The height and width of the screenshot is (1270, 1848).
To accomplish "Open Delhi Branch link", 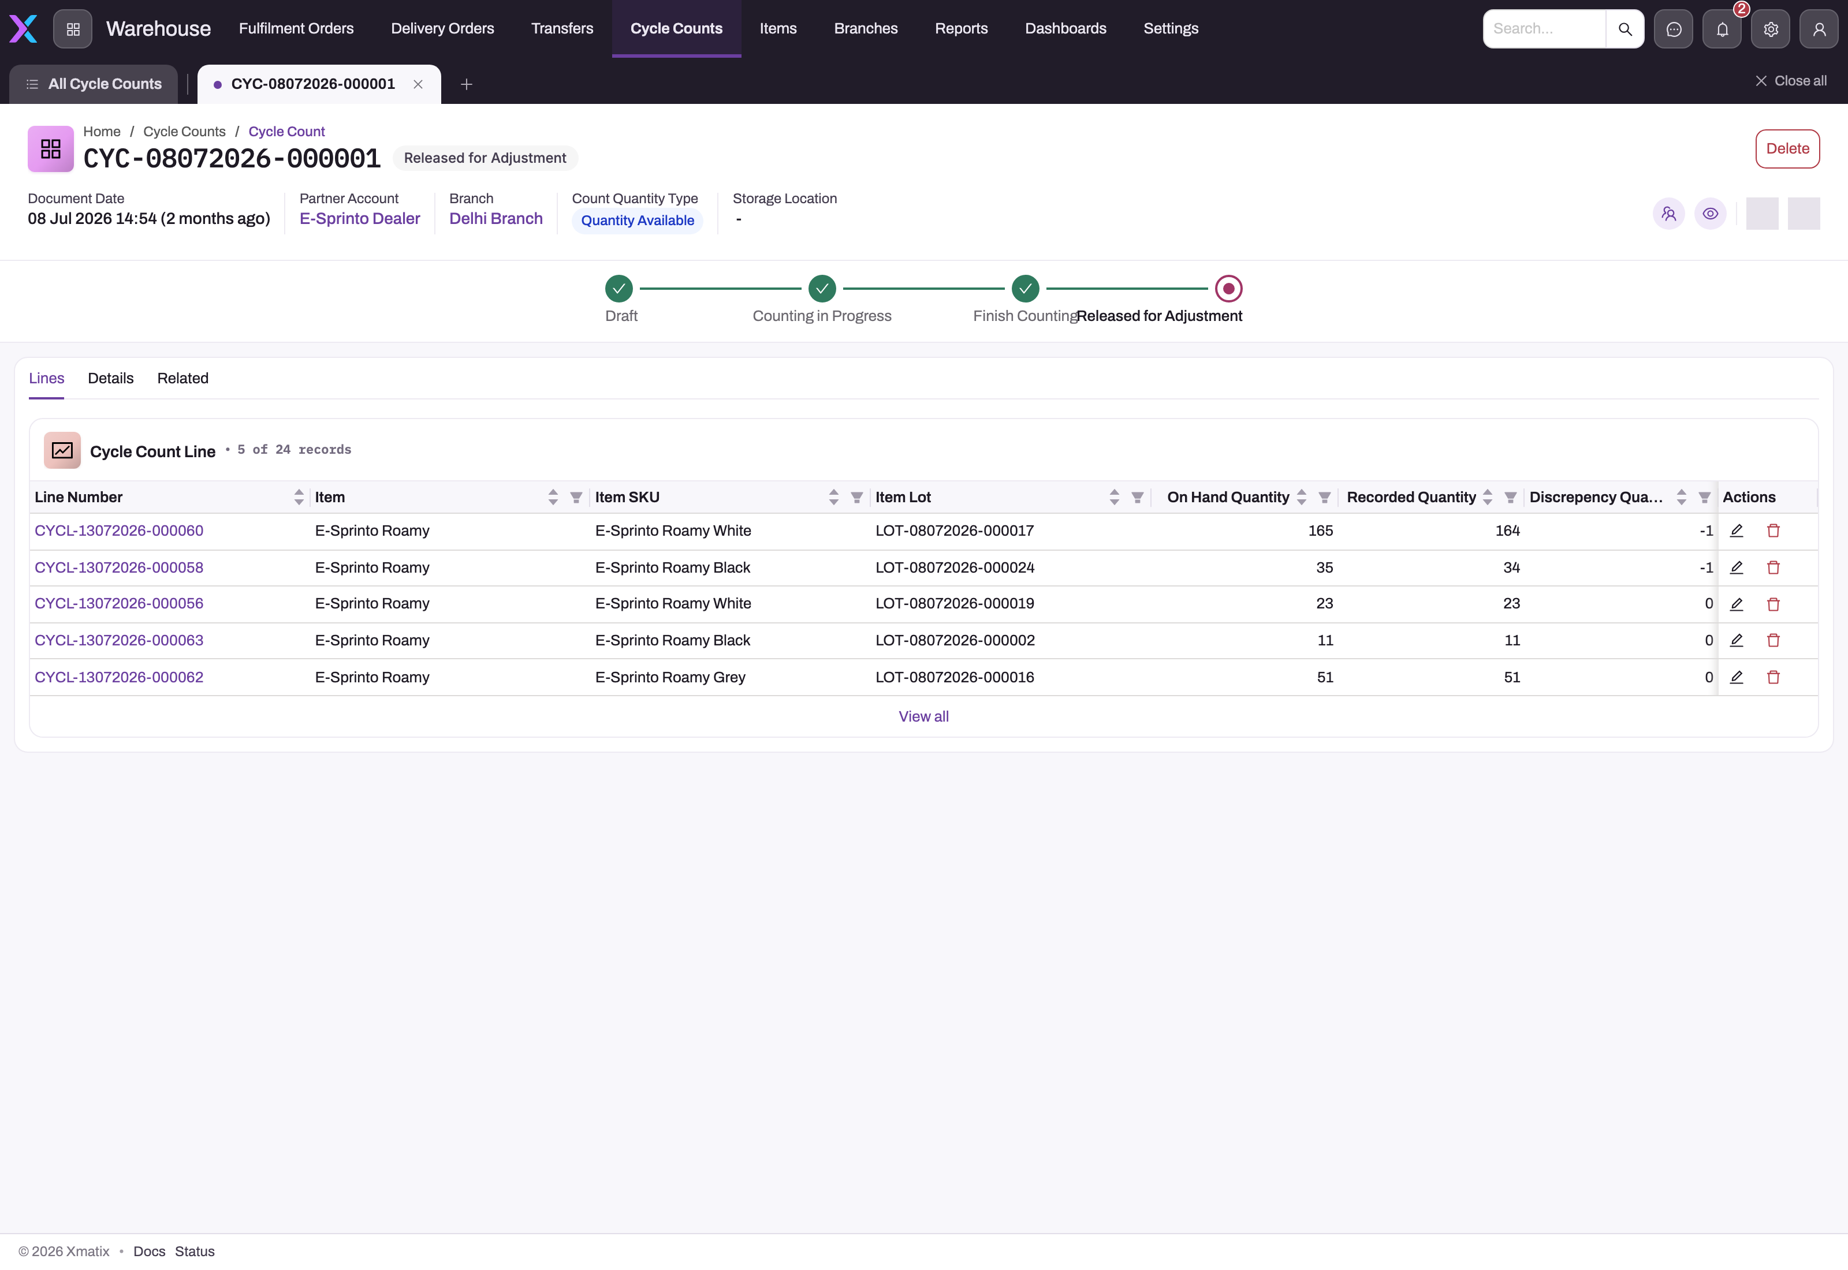I will [496, 219].
